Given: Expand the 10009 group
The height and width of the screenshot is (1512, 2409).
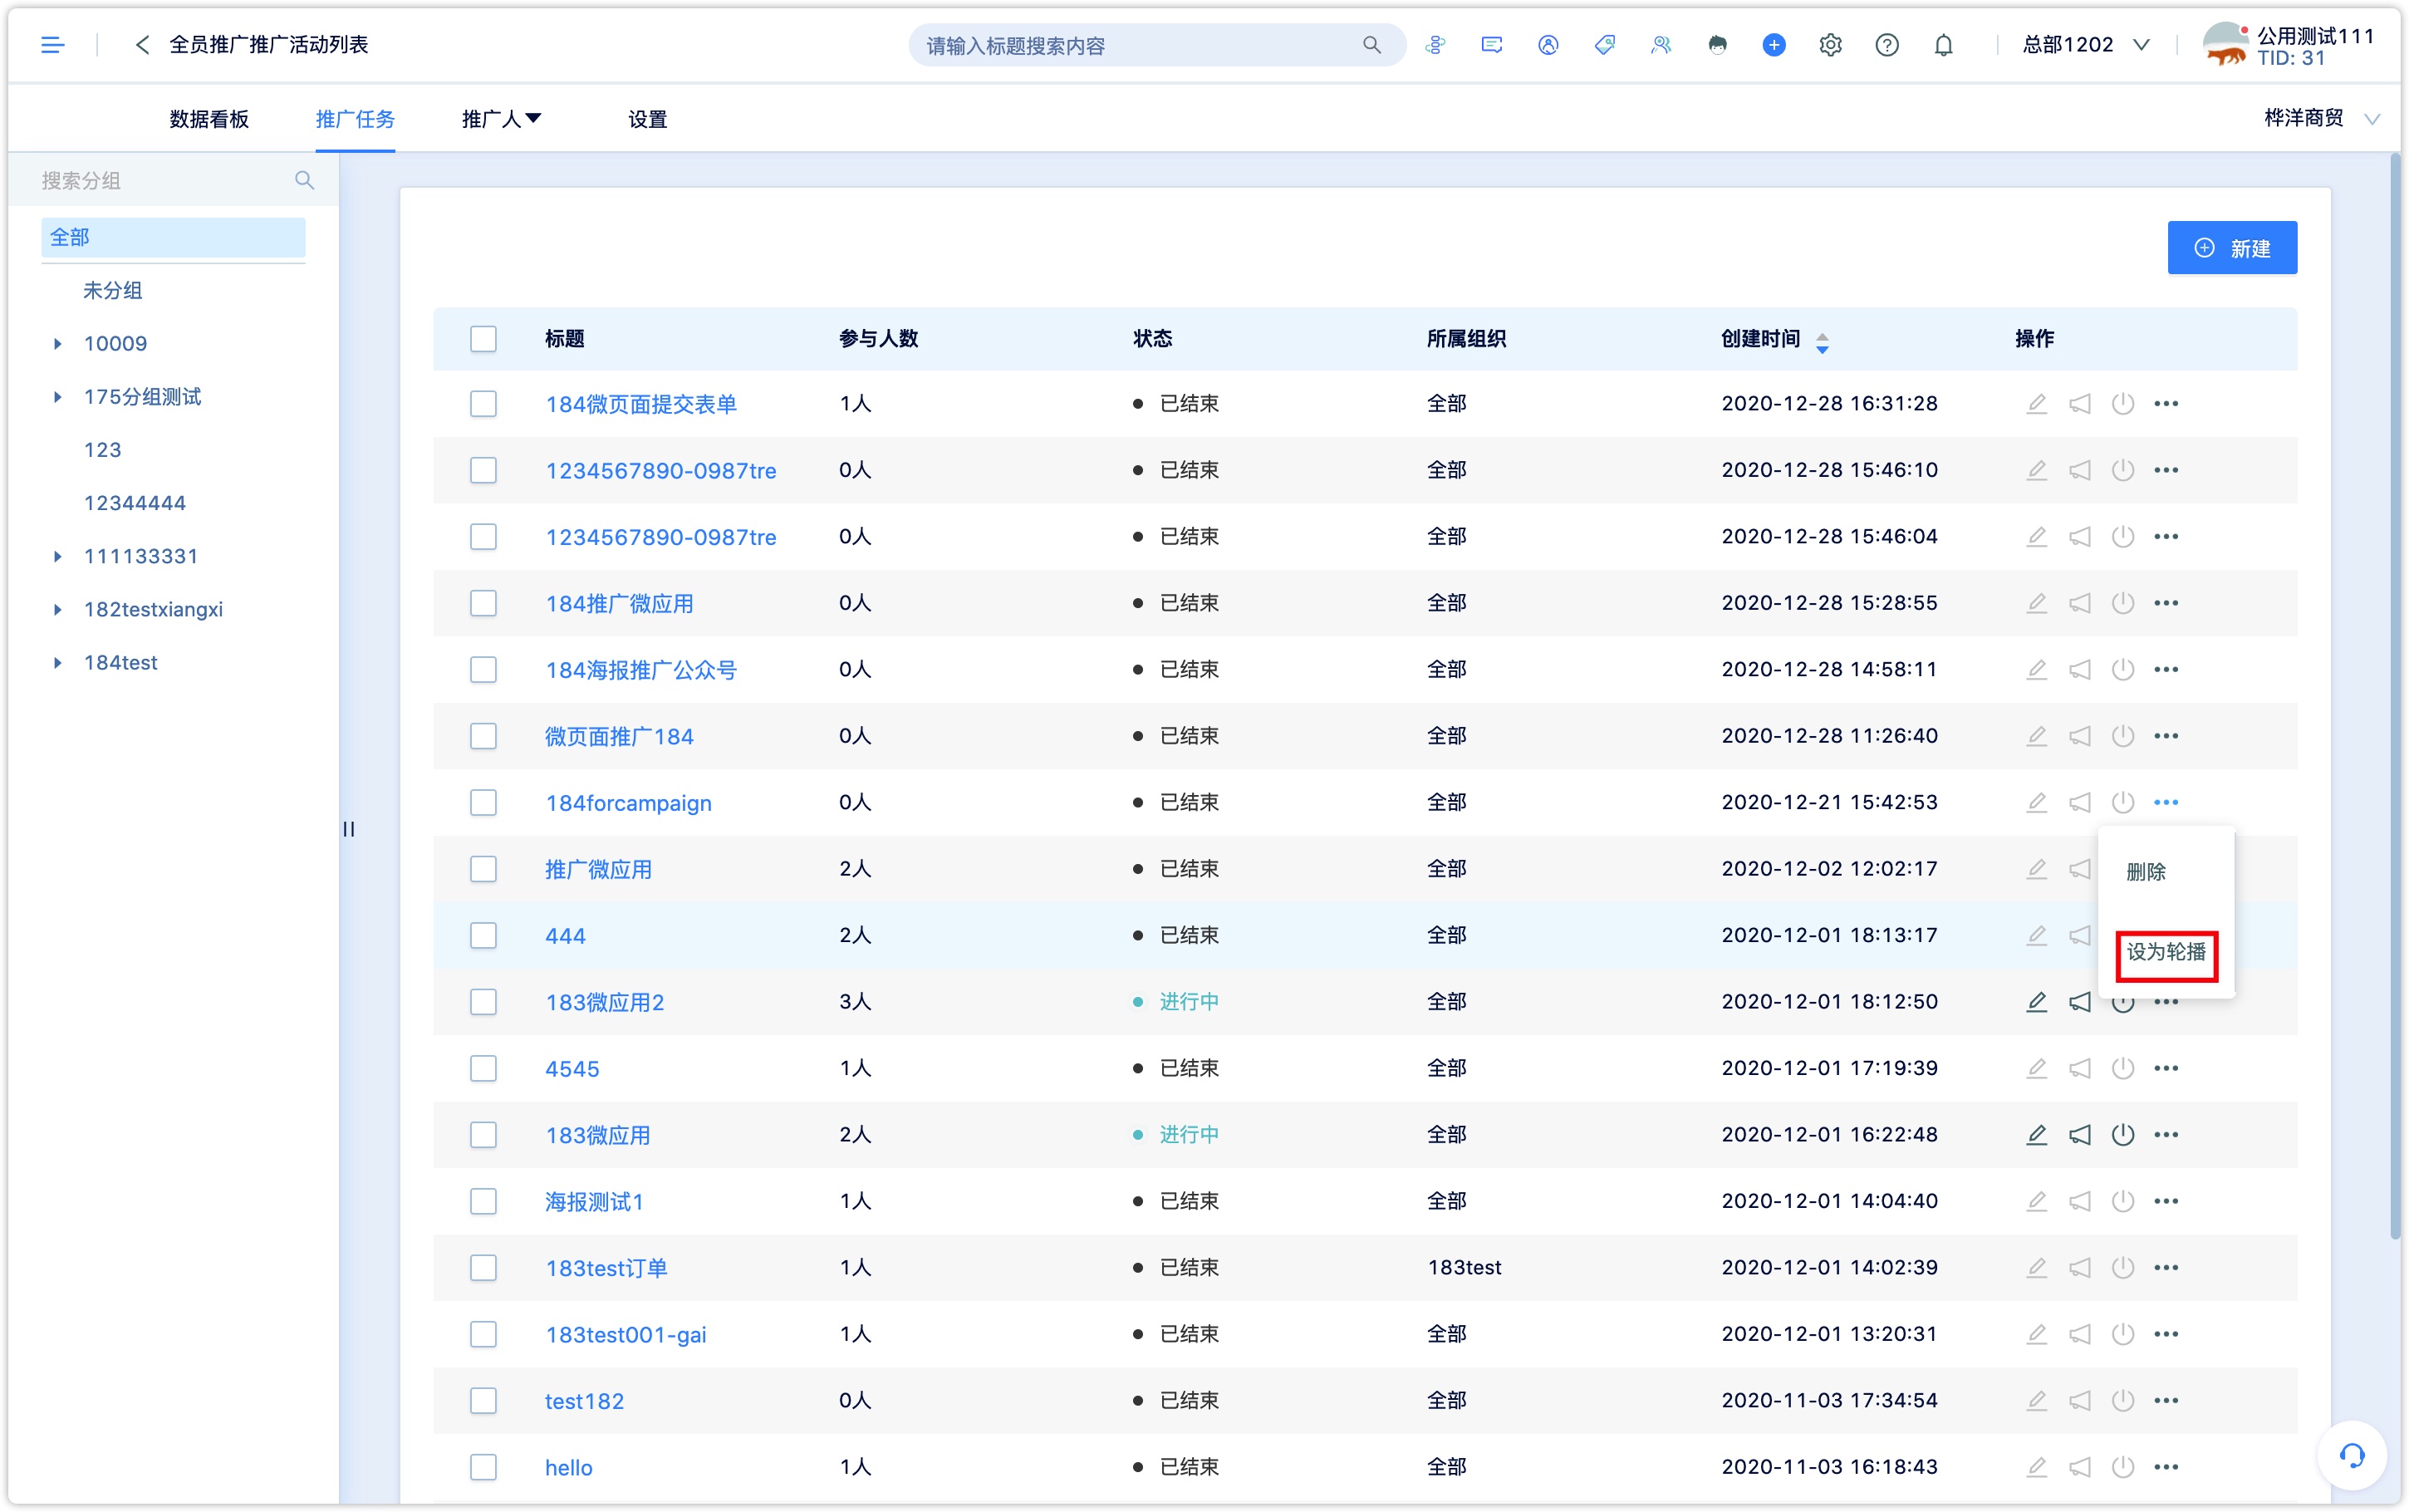Looking at the screenshot, I should click(x=58, y=344).
